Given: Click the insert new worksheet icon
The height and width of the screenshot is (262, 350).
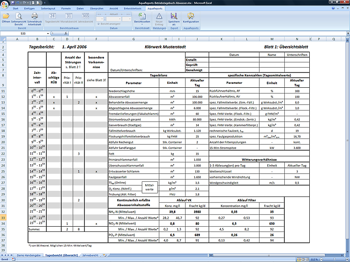Looking at the screenshot, I should click(105, 255).
